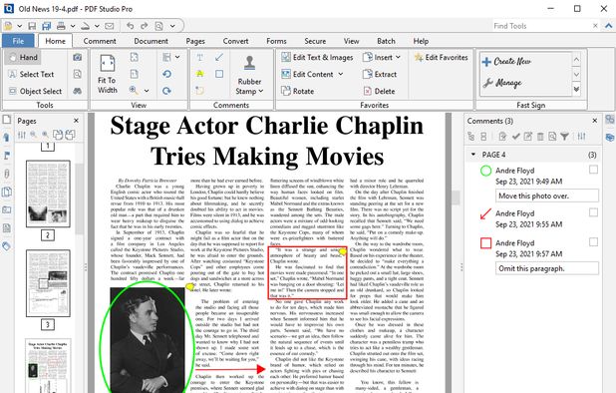Rotate view counterclockwise icon
Image resolution: width=616 pixels, height=393 pixels.
(167, 74)
